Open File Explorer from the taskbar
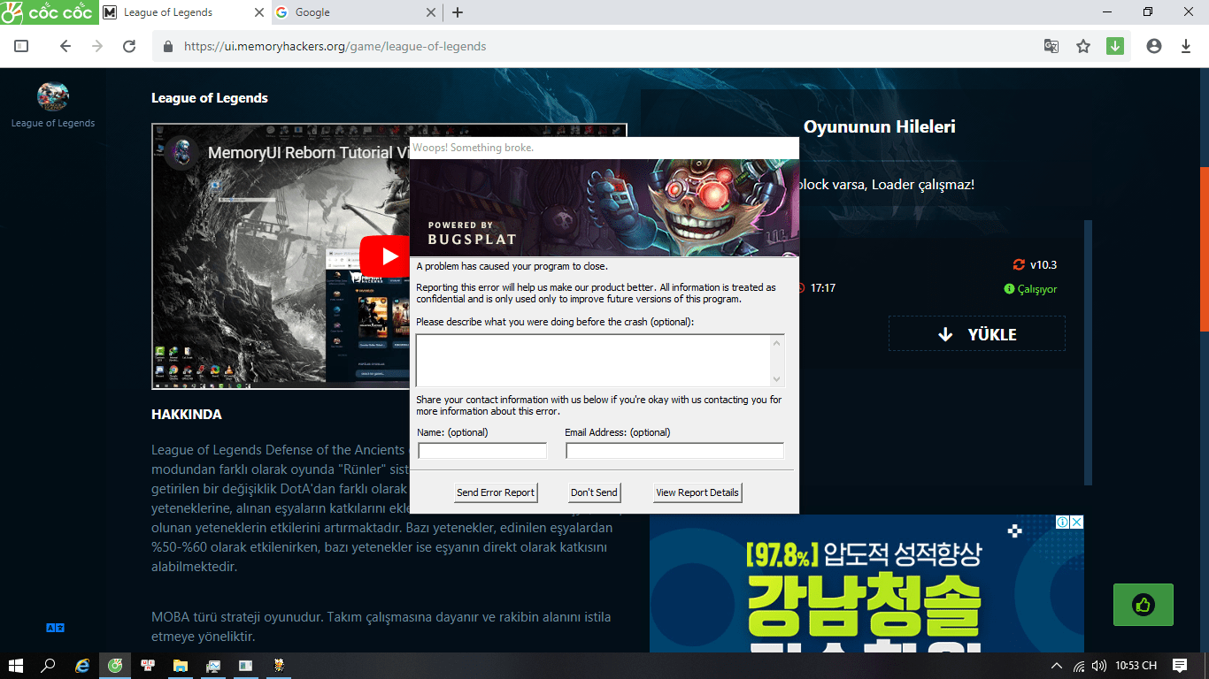1209x679 pixels. (x=181, y=666)
